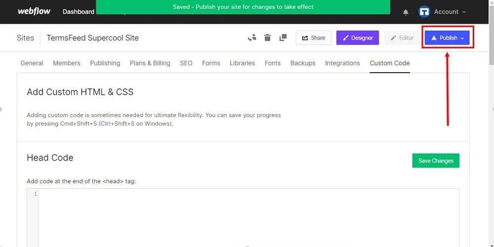Open the Libraries tab
The image size is (494, 247).
click(x=242, y=63)
